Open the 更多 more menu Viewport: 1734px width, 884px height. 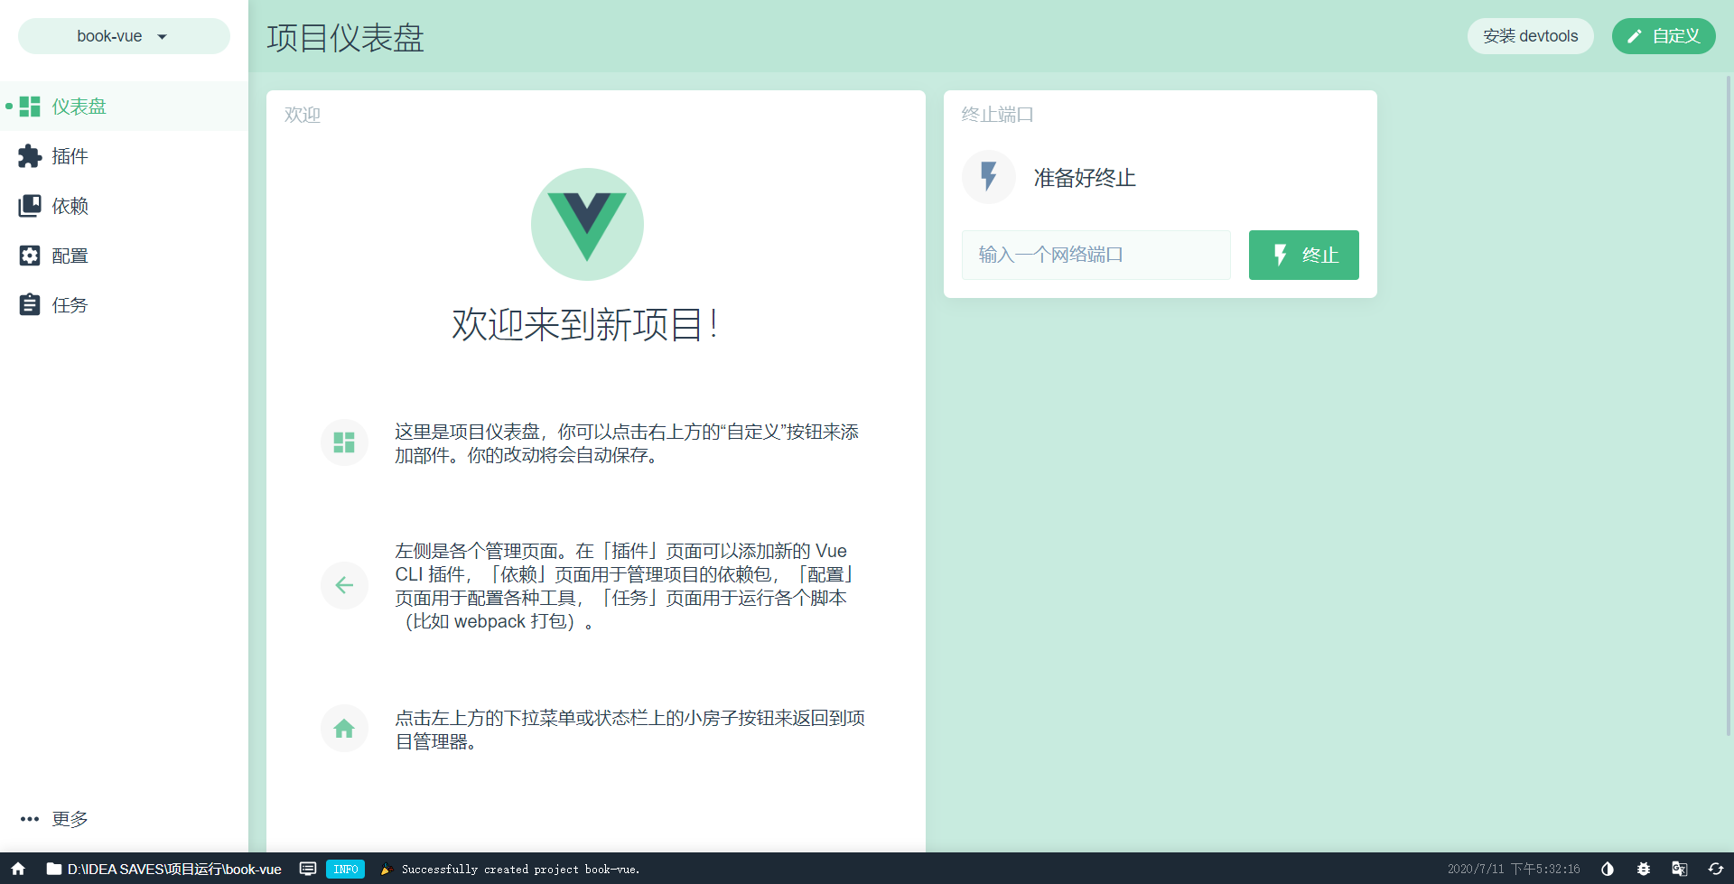coord(124,819)
